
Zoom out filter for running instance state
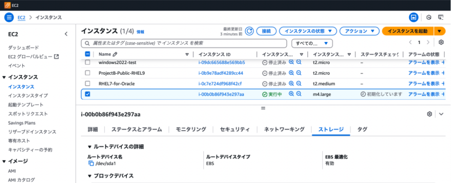point(299,94)
